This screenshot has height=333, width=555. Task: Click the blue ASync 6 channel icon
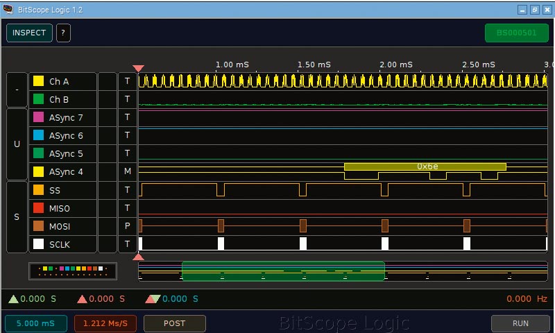39,135
